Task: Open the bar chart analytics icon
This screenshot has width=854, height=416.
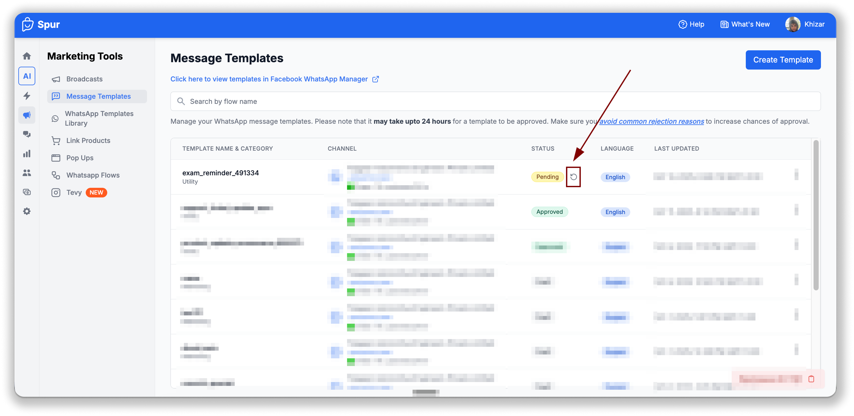Action: point(27,154)
